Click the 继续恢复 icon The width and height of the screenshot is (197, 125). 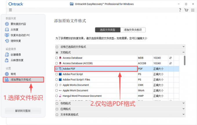click(x=7, y=41)
